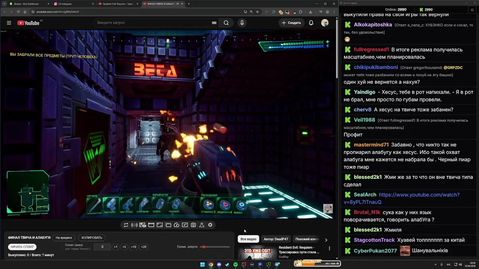Viewport: 479px width, 269px height.
Task: Open options menu for Resident Evil suggestion
Action: click(329, 248)
